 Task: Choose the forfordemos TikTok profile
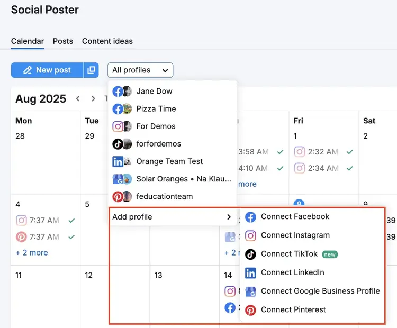click(172, 144)
